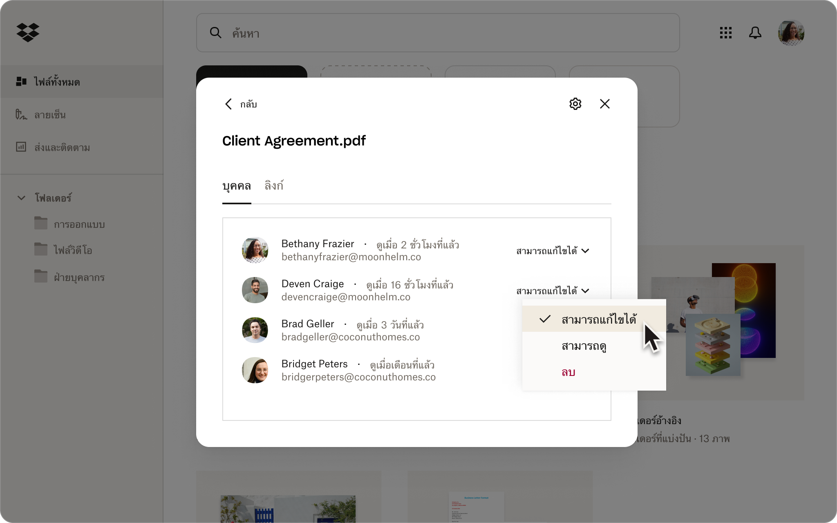Screen dimensions: 837x523
Task: Open the apps grid icon
Action: pyautogui.click(x=725, y=33)
